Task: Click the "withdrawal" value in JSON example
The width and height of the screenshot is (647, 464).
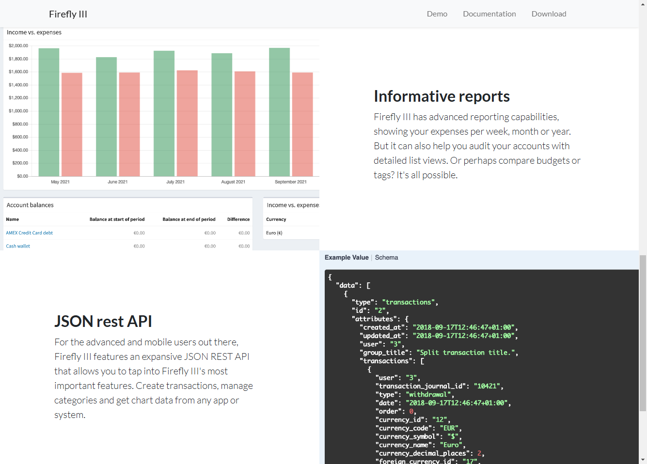Action: point(428,395)
